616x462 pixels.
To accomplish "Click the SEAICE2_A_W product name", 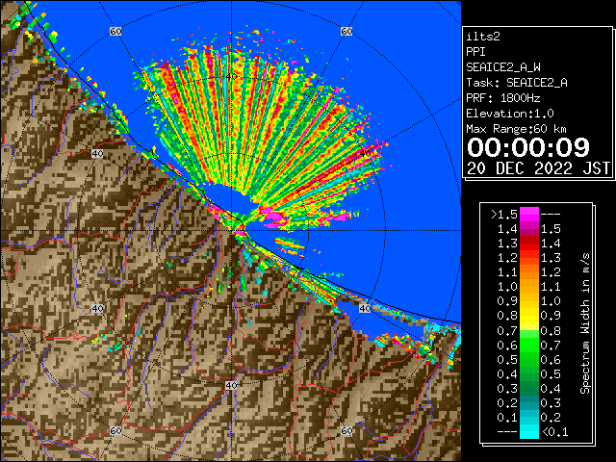I will coord(503,67).
